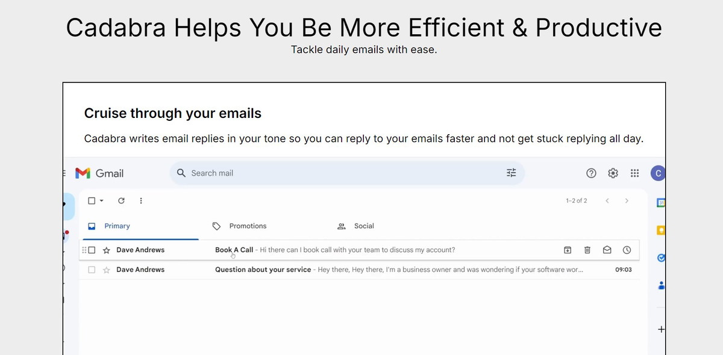The width and height of the screenshot is (723, 355).
Task: Check the Book A Call email checkbox
Action: click(x=92, y=250)
